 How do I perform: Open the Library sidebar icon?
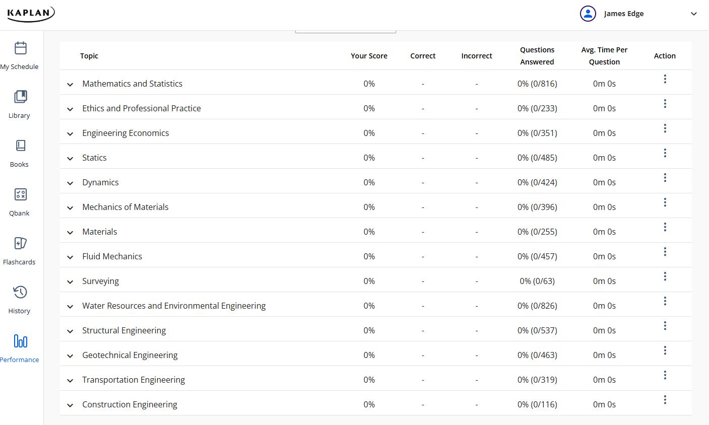(21, 97)
